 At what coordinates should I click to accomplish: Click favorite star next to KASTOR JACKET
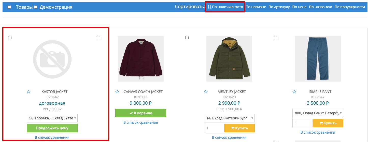[x=29, y=92]
